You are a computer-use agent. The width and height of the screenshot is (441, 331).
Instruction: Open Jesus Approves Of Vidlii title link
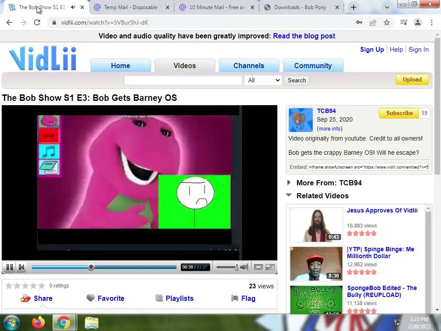(382, 210)
